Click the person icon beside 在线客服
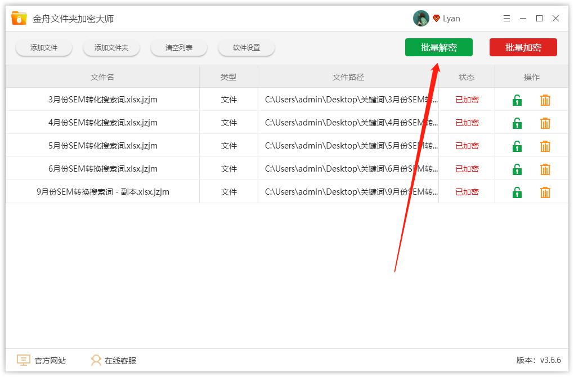This screenshot has width=574, height=377. (96, 360)
